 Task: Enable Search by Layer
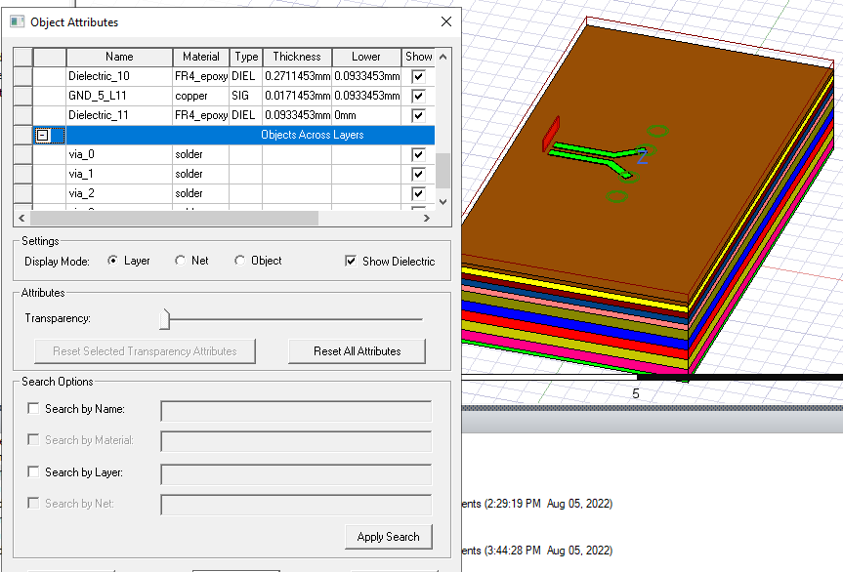(x=33, y=472)
